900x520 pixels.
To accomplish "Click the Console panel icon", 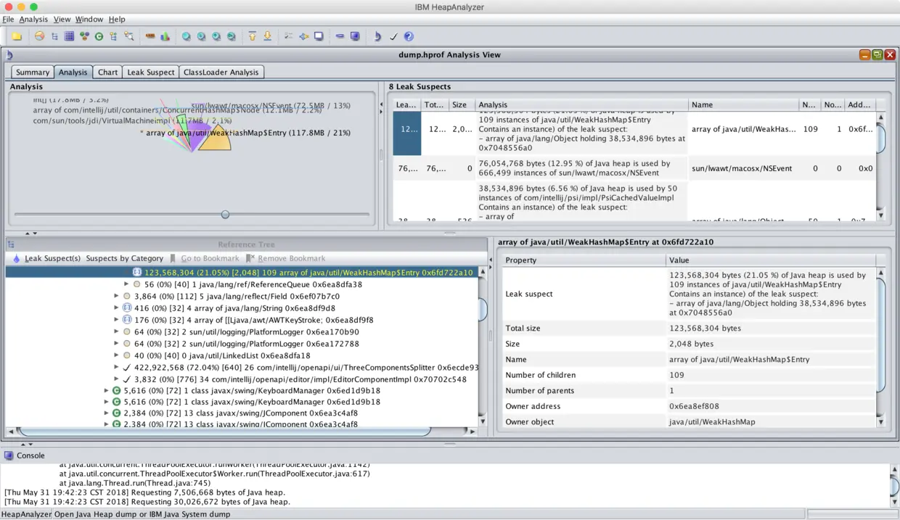I will (x=9, y=455).
